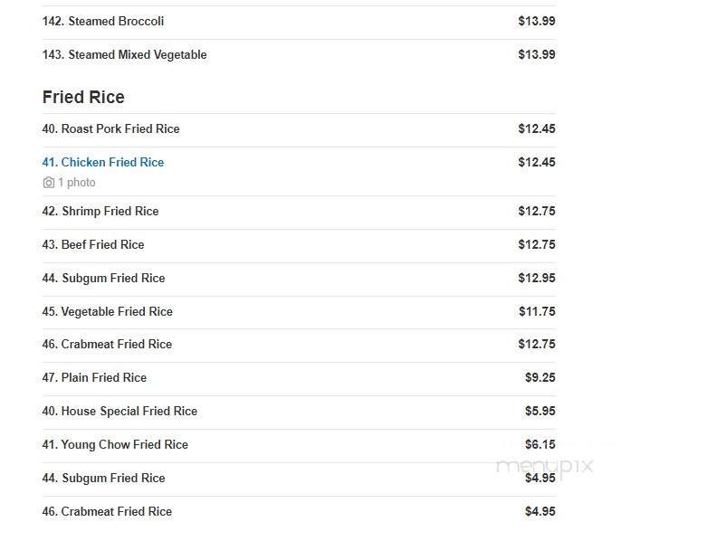
Task: Select 40. House Special Fried Rice
Action: coord(299,413)
